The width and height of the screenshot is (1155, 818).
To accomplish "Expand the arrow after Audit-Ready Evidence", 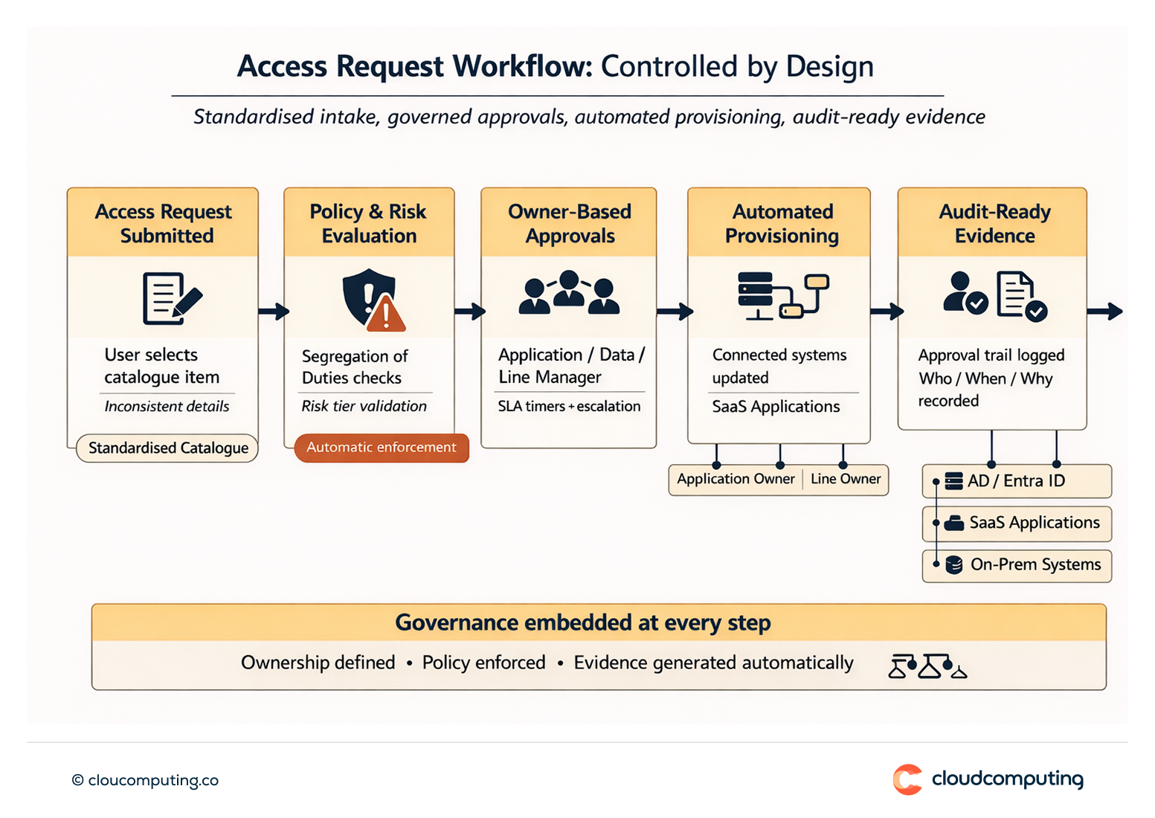I will [x=1106, y=312].
